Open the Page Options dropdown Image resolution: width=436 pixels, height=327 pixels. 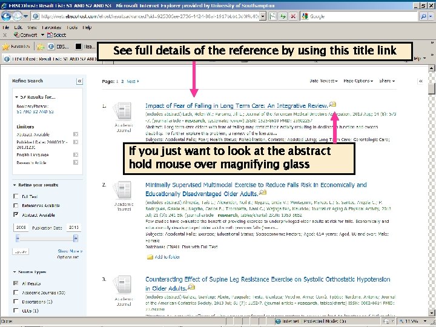point(358,81)
